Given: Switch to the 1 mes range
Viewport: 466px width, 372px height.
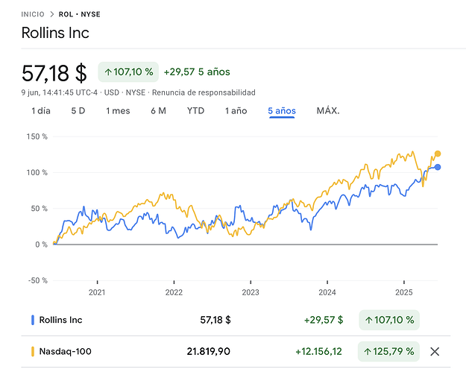Looking at the screenshot, I should pos(118,111).
